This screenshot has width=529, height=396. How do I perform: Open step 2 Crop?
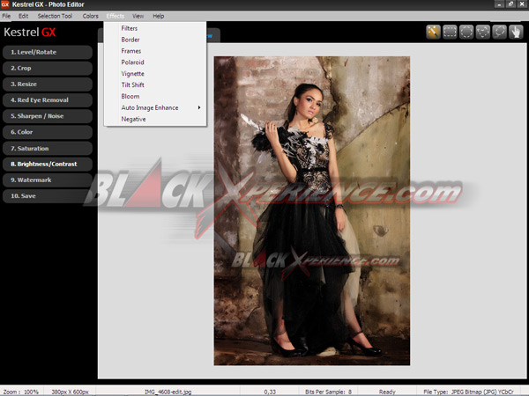click(x=48, y=68)
